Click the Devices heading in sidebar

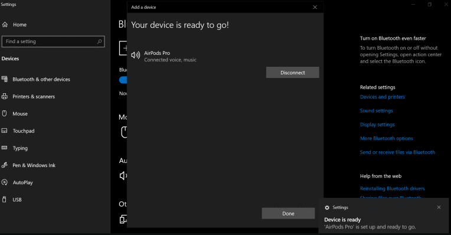(x=10, y=58)
